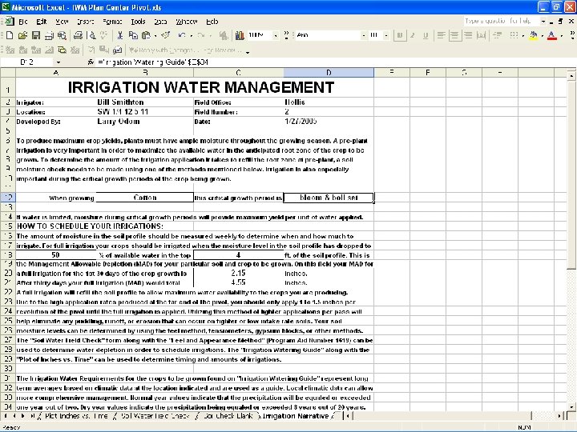Expand the Paste options dropdown arrow
The image size is (577, 432).
[155, 36]
